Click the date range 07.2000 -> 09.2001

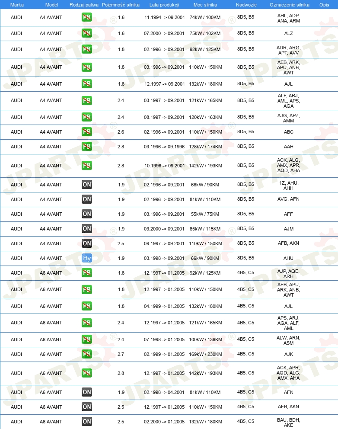click(164, 33)
